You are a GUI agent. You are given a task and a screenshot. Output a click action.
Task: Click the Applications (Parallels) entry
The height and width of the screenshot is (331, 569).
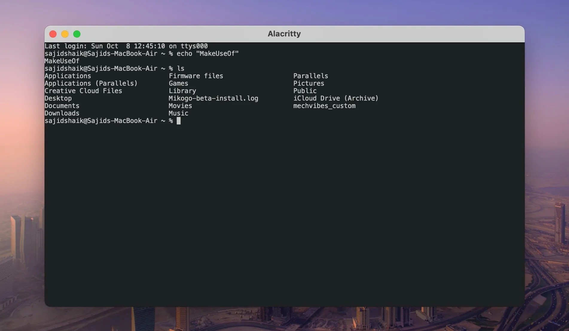91,83
